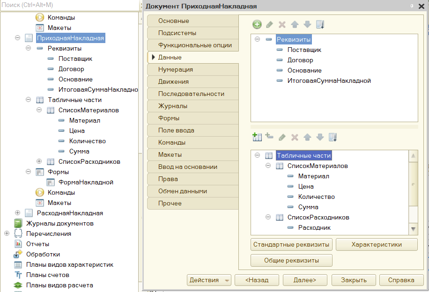Click the Далее> button

pyautogui.click(x=305, y=280)
